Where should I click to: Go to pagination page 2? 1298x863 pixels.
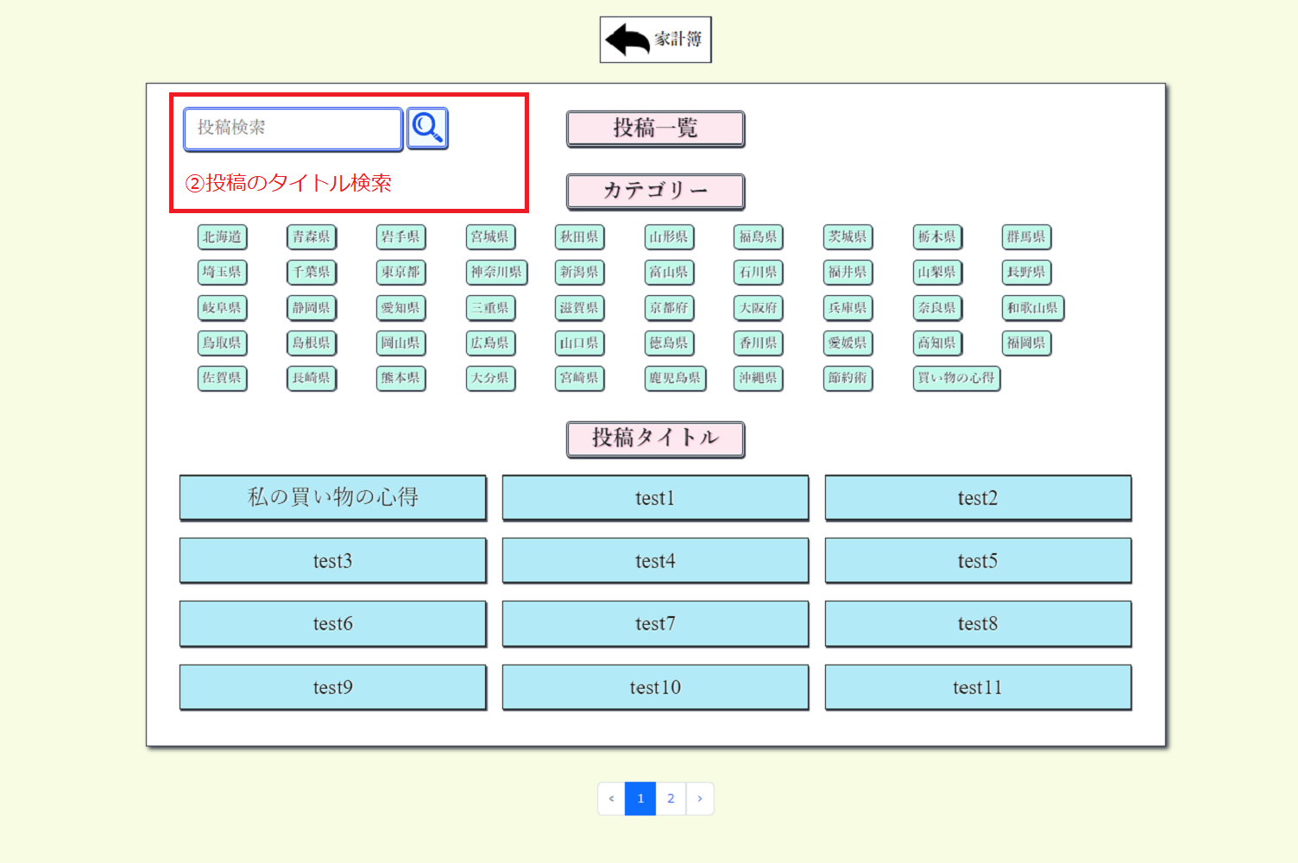(671, 799)
